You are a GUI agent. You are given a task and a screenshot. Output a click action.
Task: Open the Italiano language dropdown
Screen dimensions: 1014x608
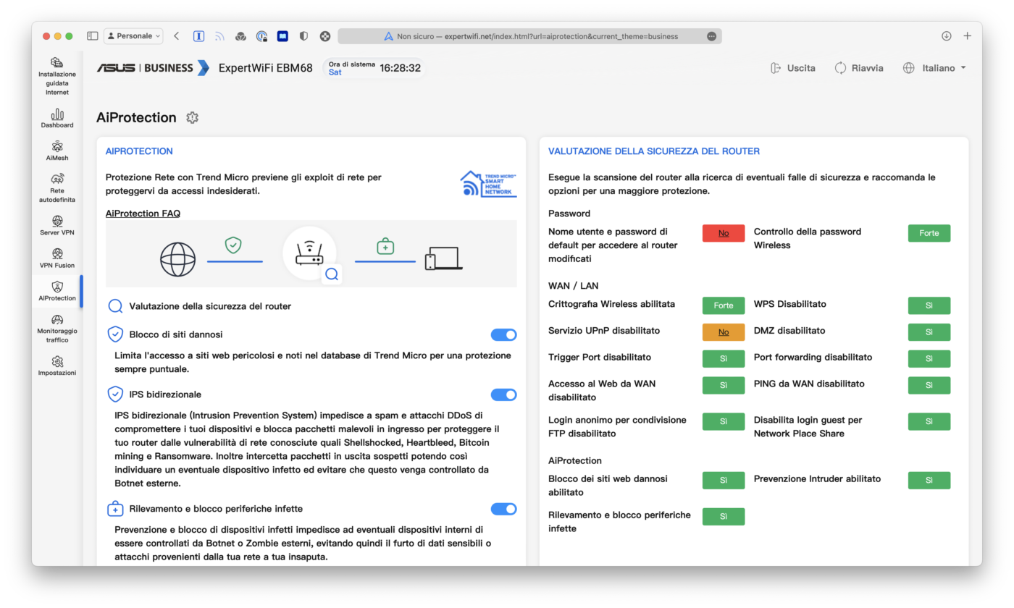[935, 68]
